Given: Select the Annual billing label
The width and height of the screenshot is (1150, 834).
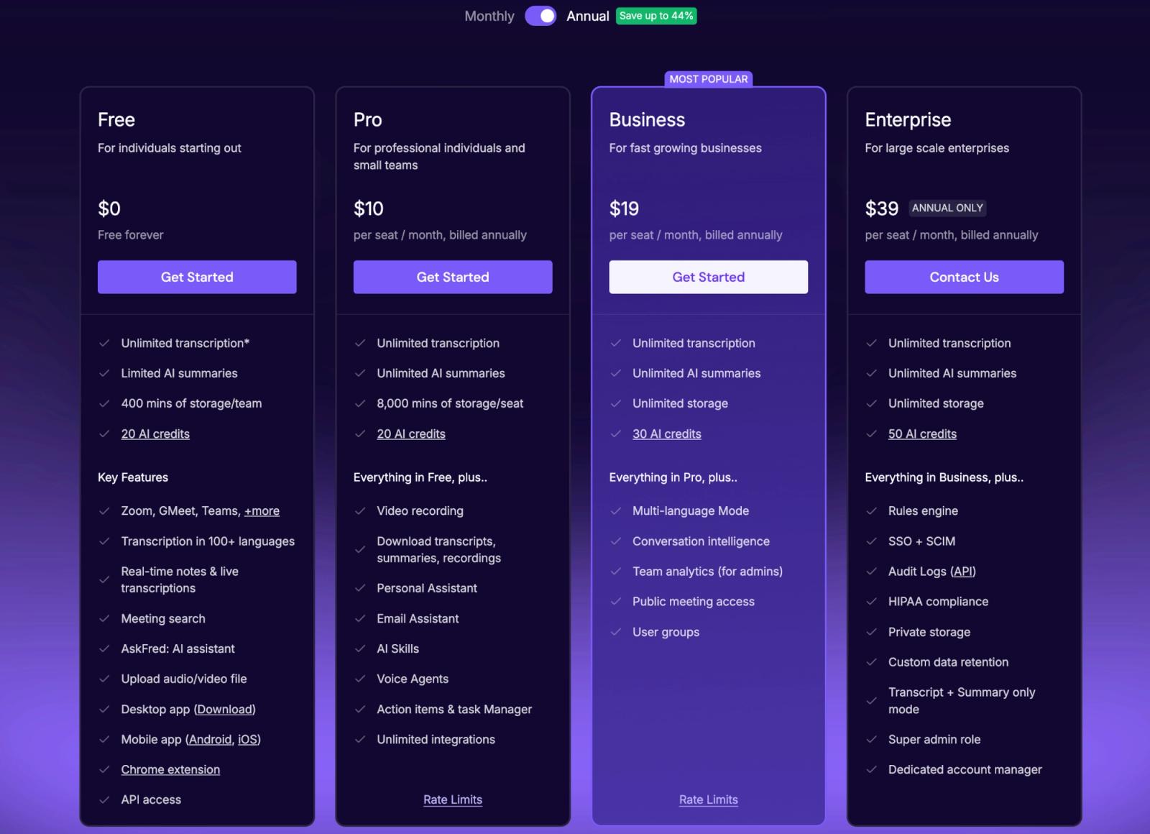Looking at the screenshot, I should tap(587, 16).
